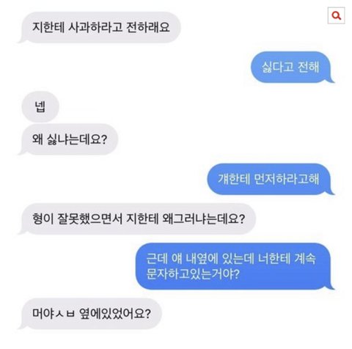
Task: Select the message '지한테 사과하라고 전하래요'
Action: [101, 27]
